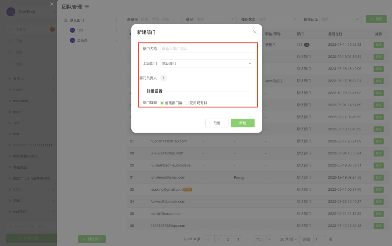Click the menu icon beside 团队管理 title
The height and width of the screenshot is (246, 392).
coord(87,7)
